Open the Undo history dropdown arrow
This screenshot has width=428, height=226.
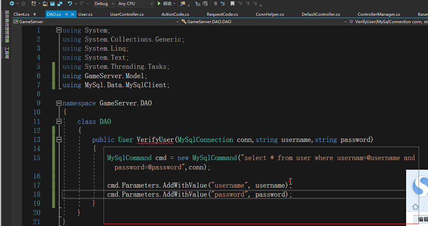coord(75,4)
